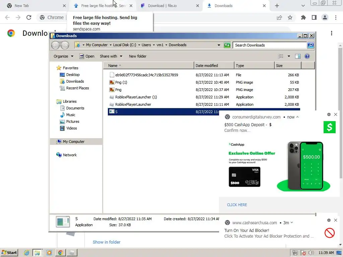This screenshot has width=343, height=257.
Task: Sort files by Date modified column
Action: (214, 66)
